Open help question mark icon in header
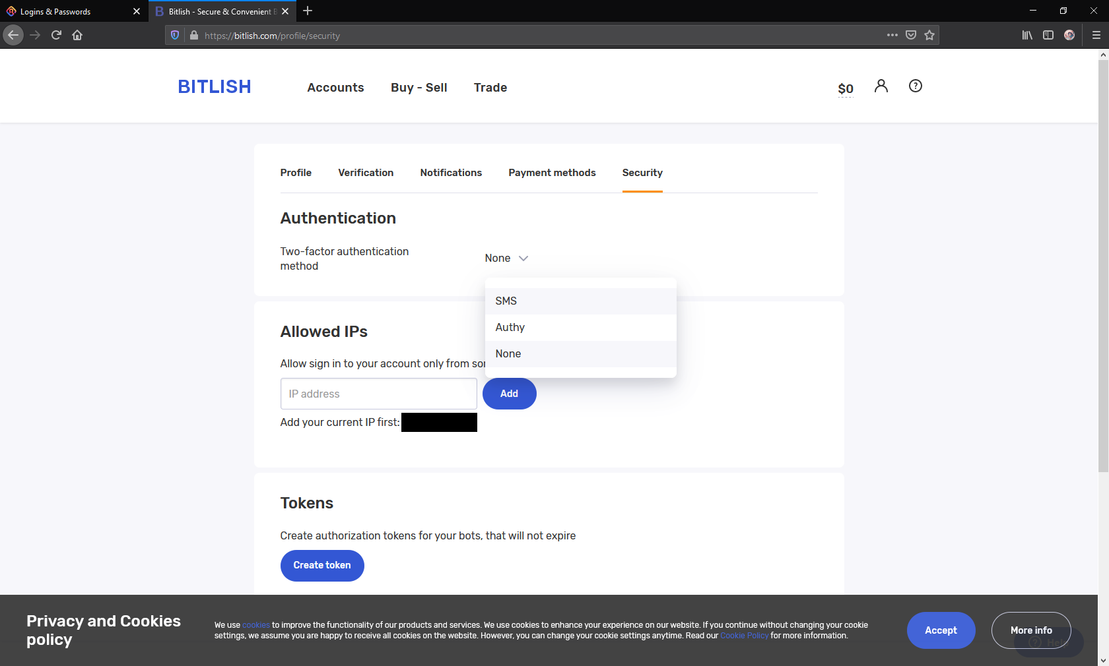This screenshot has height=666, width=1109. pyautogui.click(x=916, y=86)
